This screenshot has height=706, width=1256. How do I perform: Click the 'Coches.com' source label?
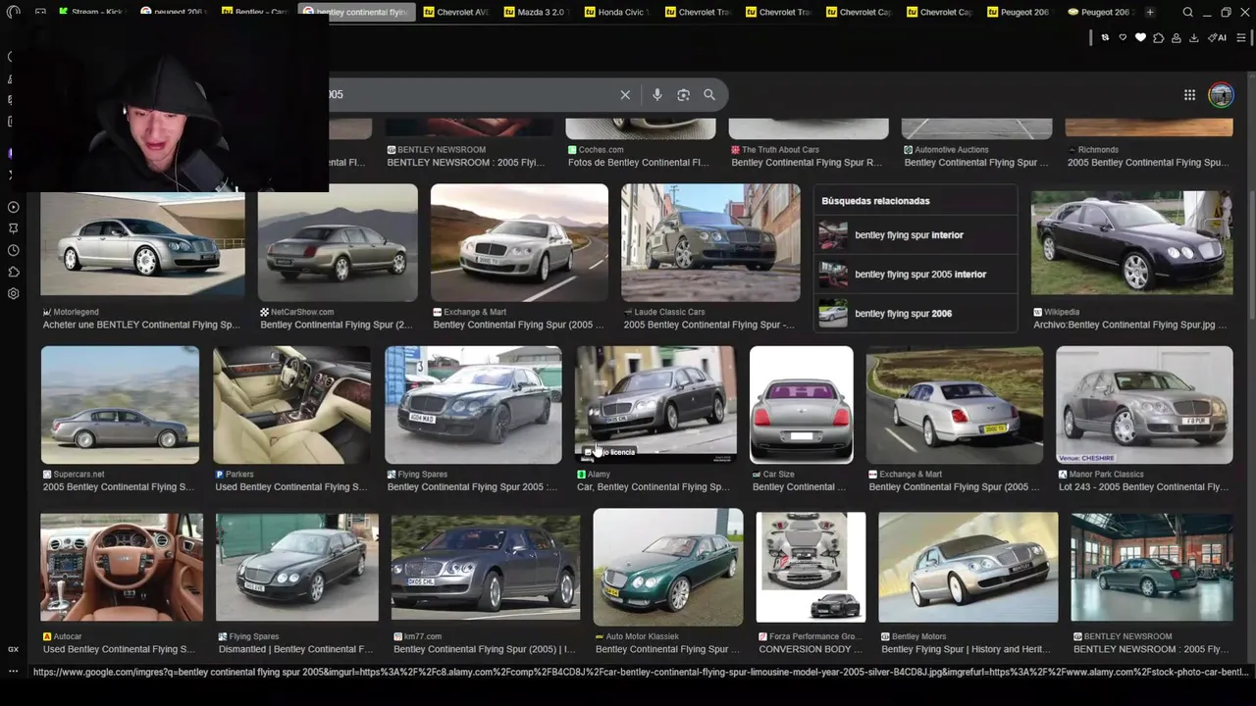[x=601, y=150]
